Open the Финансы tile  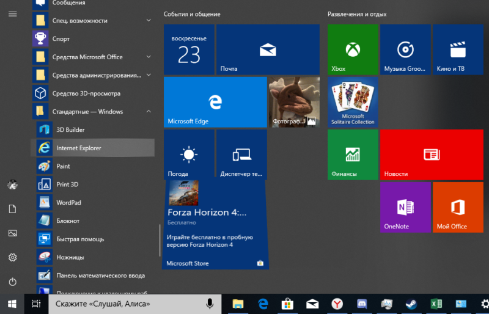(x=353, y=155)
